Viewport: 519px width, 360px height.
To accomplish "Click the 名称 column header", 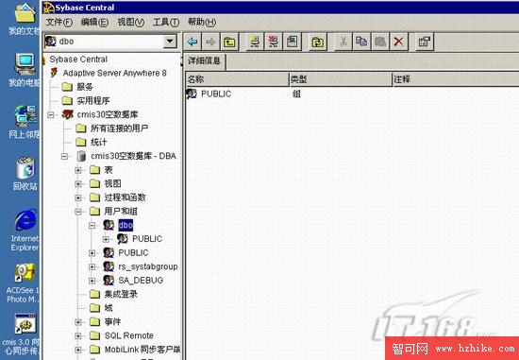I will pos(237,79).
